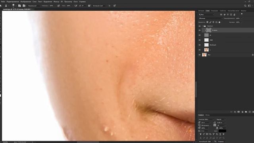The image size is (254, 143).
Task: Open the anti-aliasing dropdown Плавное
Action: click(222, 141)
